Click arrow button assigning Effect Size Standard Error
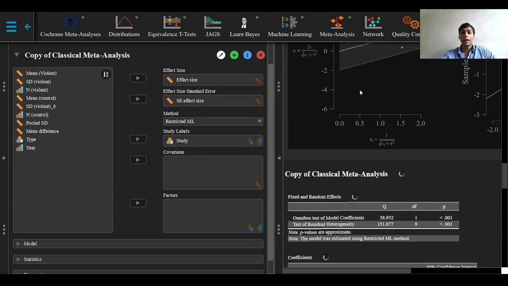Image resolution: width=508 pixels, height=286 pixels. (138, 99)
